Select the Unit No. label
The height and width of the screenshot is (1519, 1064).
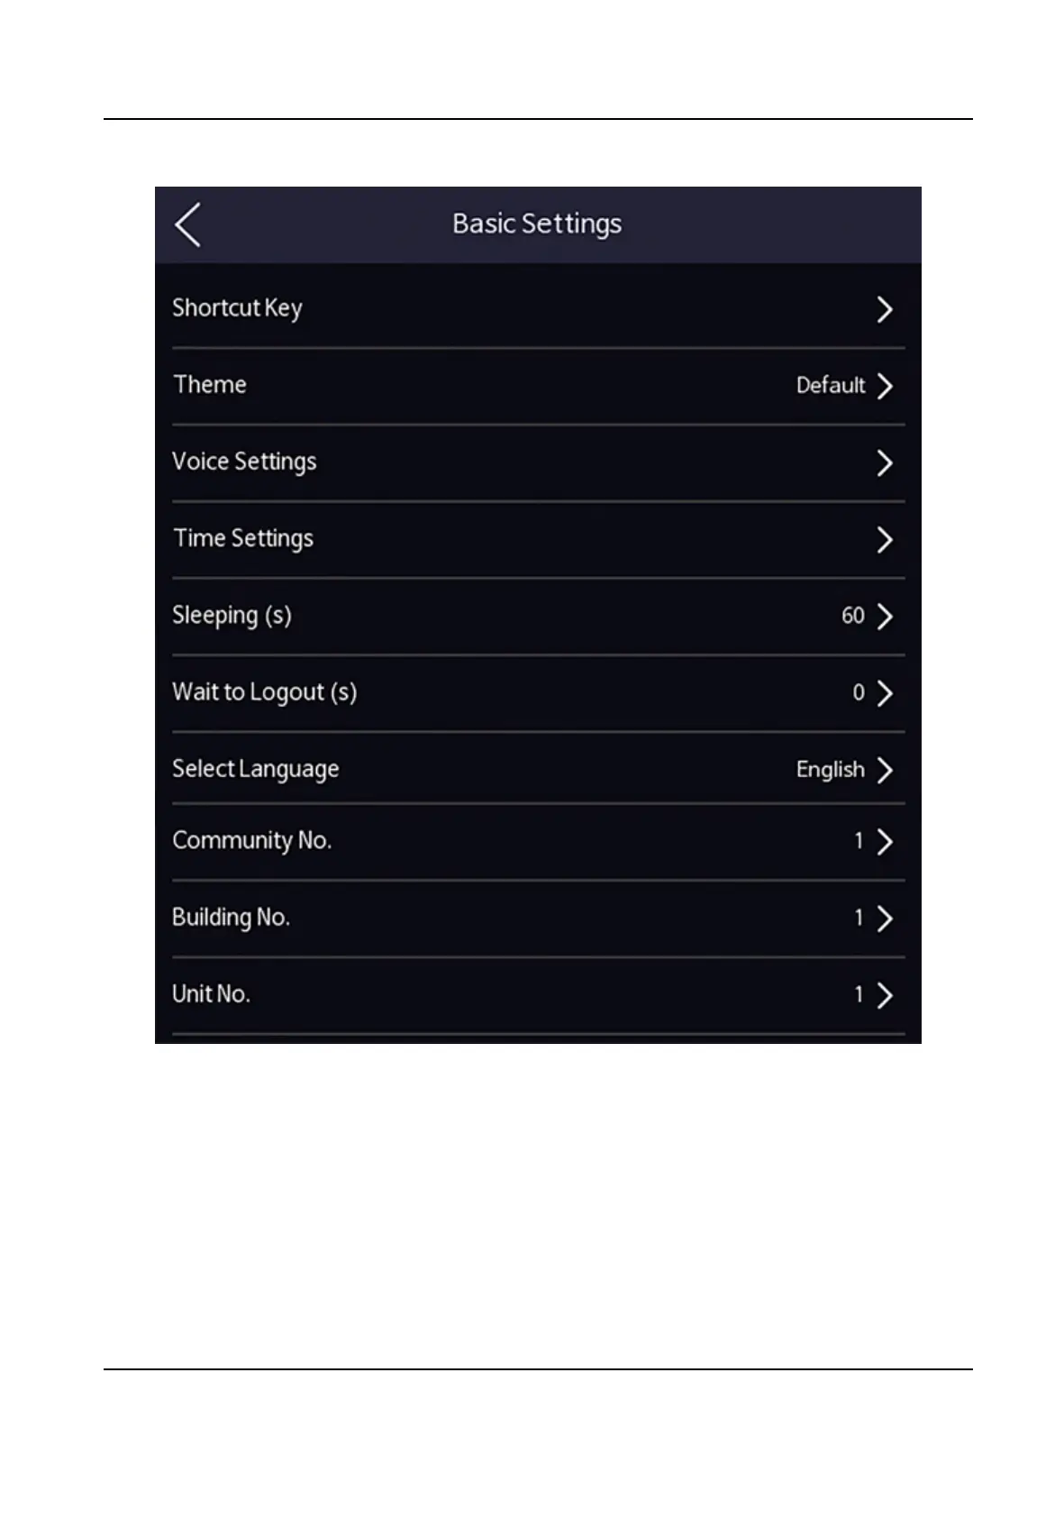coord(211,993)
